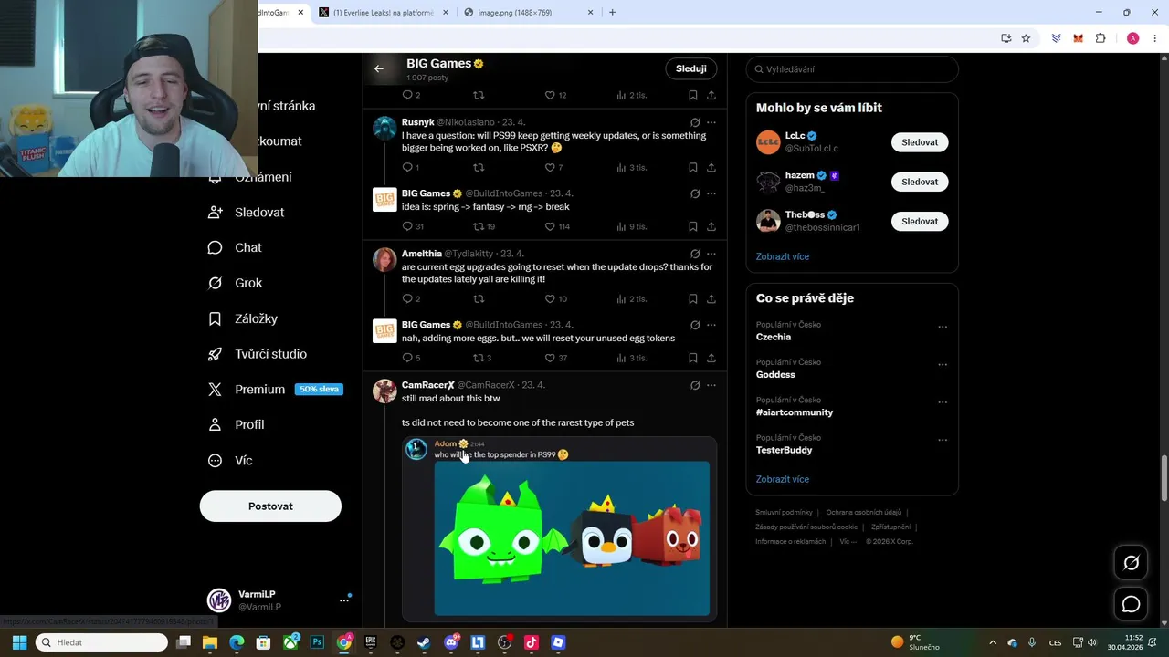Open the Czechia trending topic
Image resolution: width=1169 pixels, height=657 pixels.
click(x=774, y=337)
